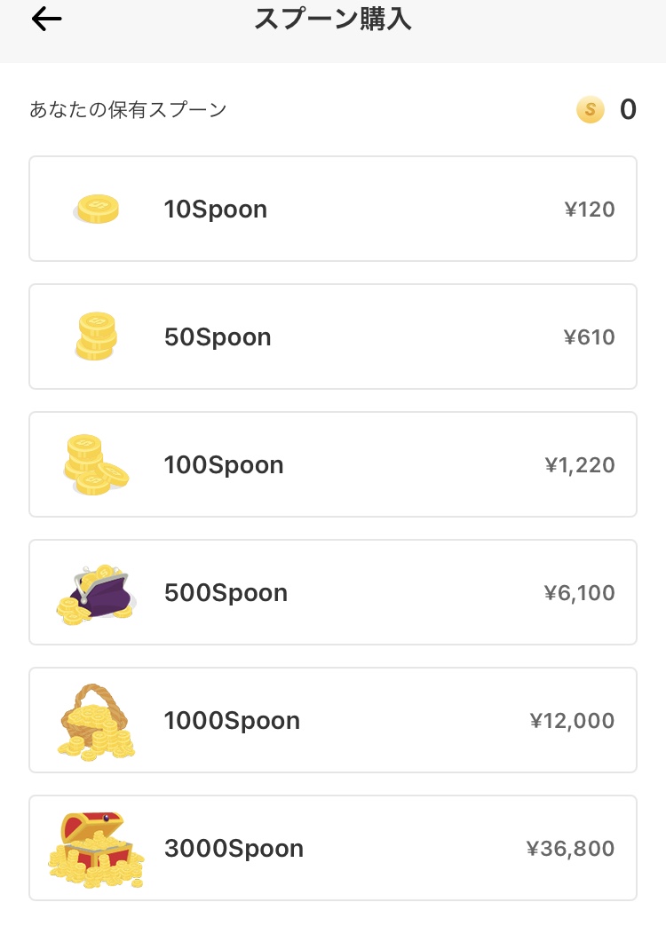Screen dimensions: 666x934
Task: Click the treasure chest icon for 3000Spoon
Action: pos(96,850)
